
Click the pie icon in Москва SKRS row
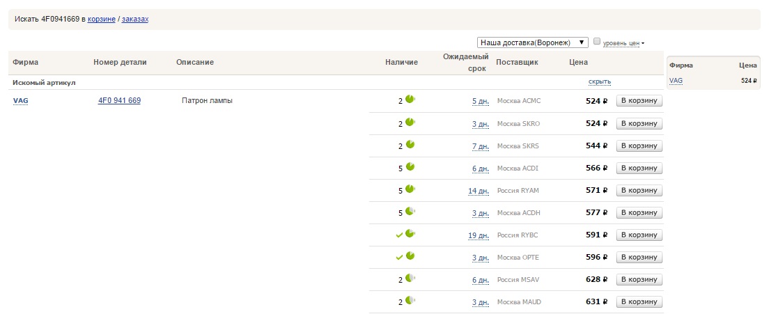410,145
